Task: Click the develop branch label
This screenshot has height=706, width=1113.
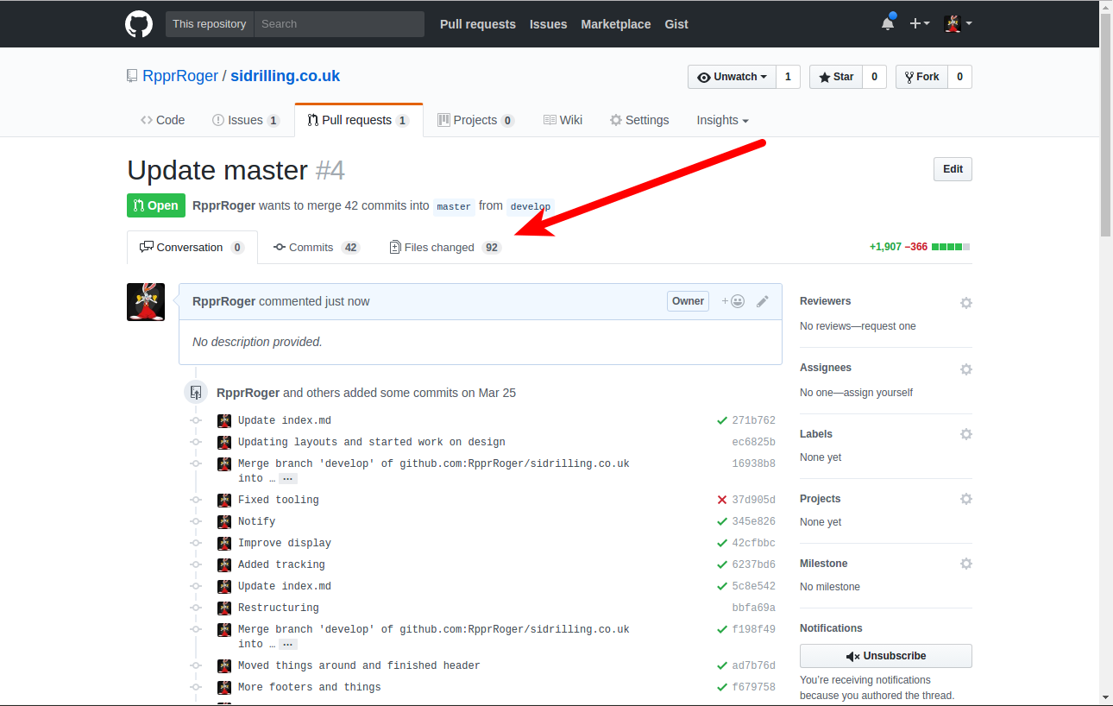Action: pyautogui.click(x=530, y=206)
